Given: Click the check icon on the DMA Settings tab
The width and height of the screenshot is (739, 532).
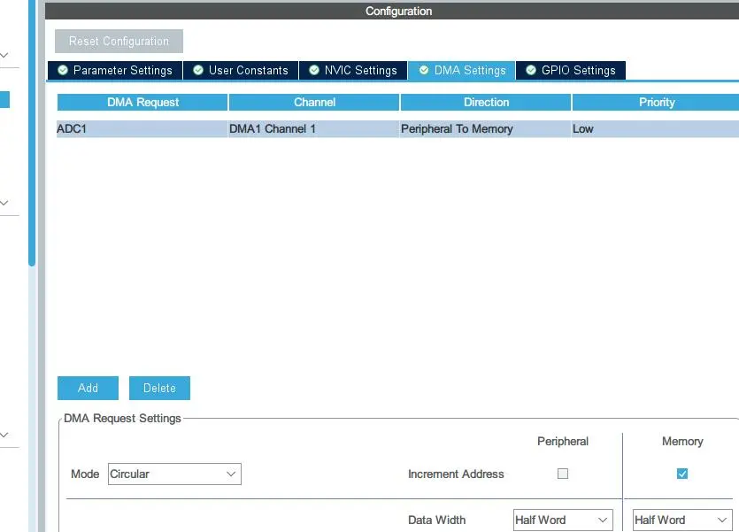Looking at the screenshot, I should 424,71.
